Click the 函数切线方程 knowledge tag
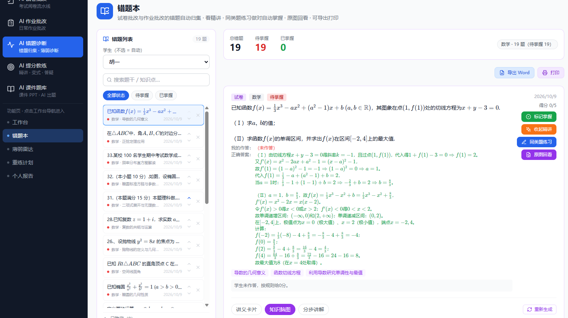 287,273
